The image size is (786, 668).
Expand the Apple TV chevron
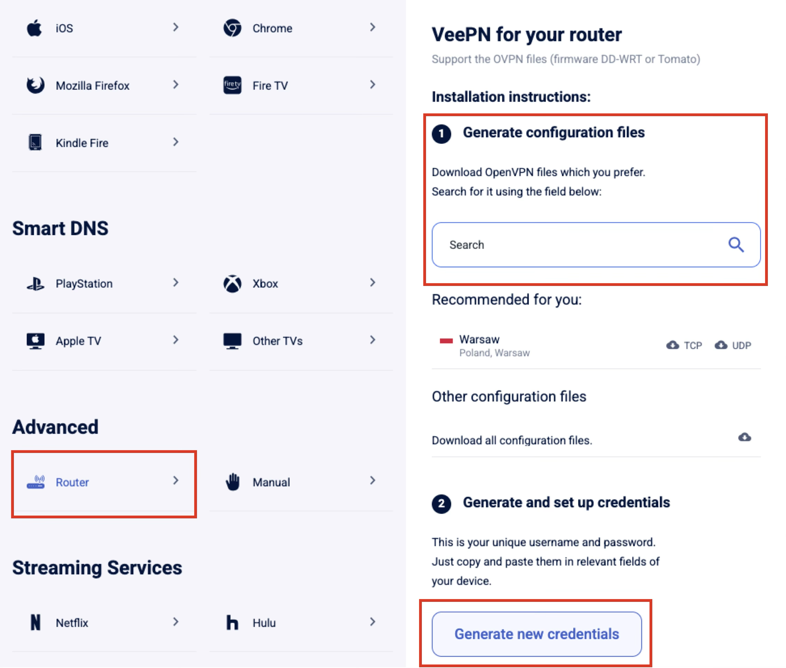tap(176, 340)
